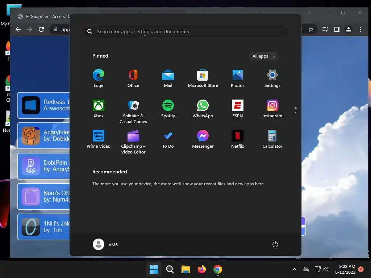This screenshot has width=371, height=278.
Task: Click the power button in Start menu
Action: pyautogui.click(x=275, y=244)
